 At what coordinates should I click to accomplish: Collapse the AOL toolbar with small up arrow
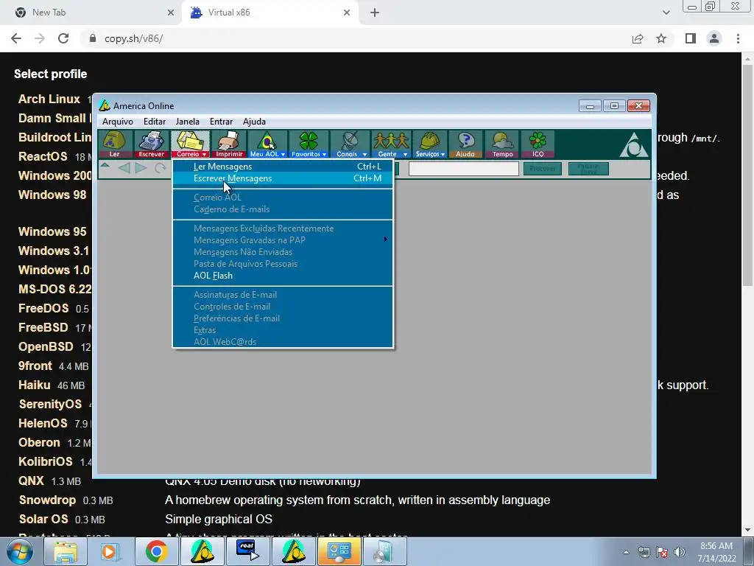[x=105, y=166]
